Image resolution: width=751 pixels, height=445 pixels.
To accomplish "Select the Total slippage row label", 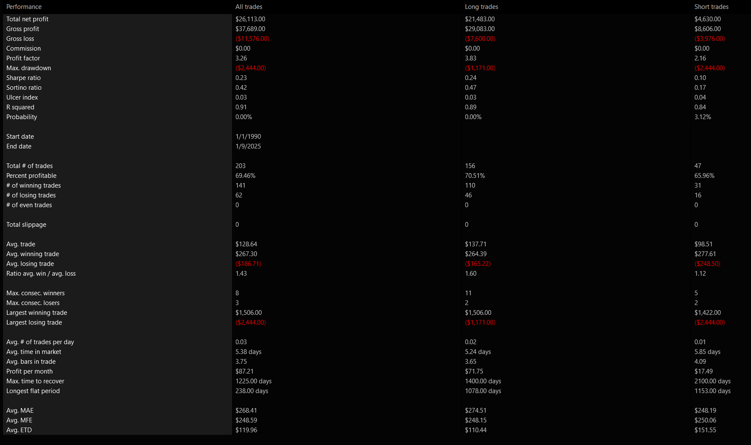I will pos(26,225).
